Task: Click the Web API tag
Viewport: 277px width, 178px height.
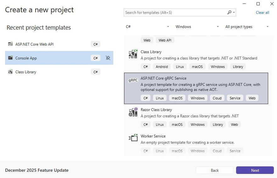Action: 165,40
